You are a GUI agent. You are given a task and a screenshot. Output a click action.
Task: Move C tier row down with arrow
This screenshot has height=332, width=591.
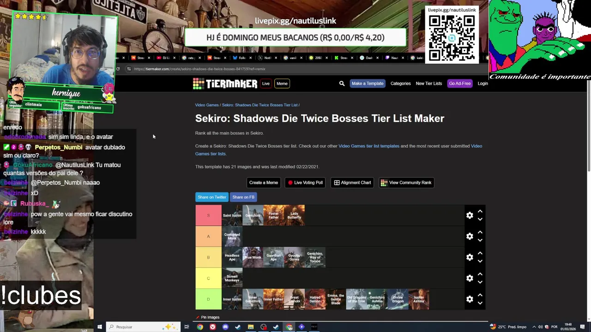[480, 282]
